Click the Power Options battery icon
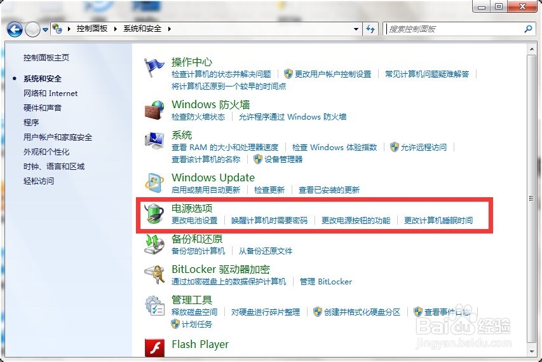 point(154,213)
